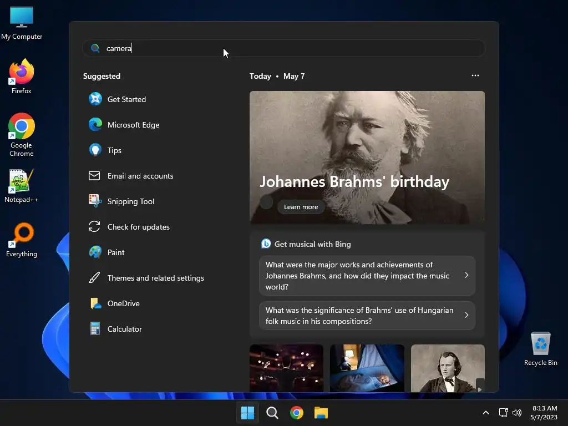The width and height of the screenshot is (568, 426).
Task: Open the young Brahms portrait thumbnail
Action: (x=448, y=368)
